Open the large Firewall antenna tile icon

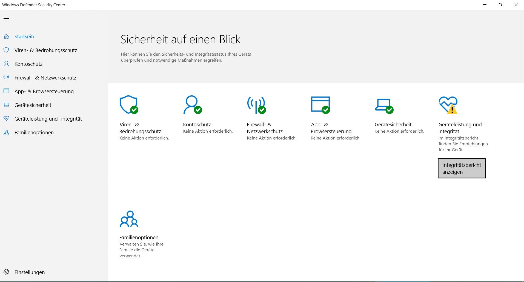click(x=256, y=105)
